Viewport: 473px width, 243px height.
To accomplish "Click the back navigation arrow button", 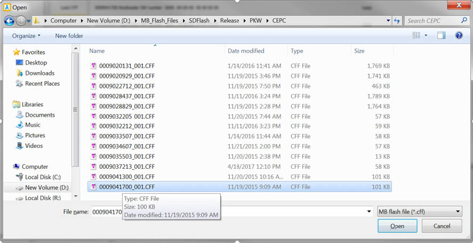I will point(9,21).
